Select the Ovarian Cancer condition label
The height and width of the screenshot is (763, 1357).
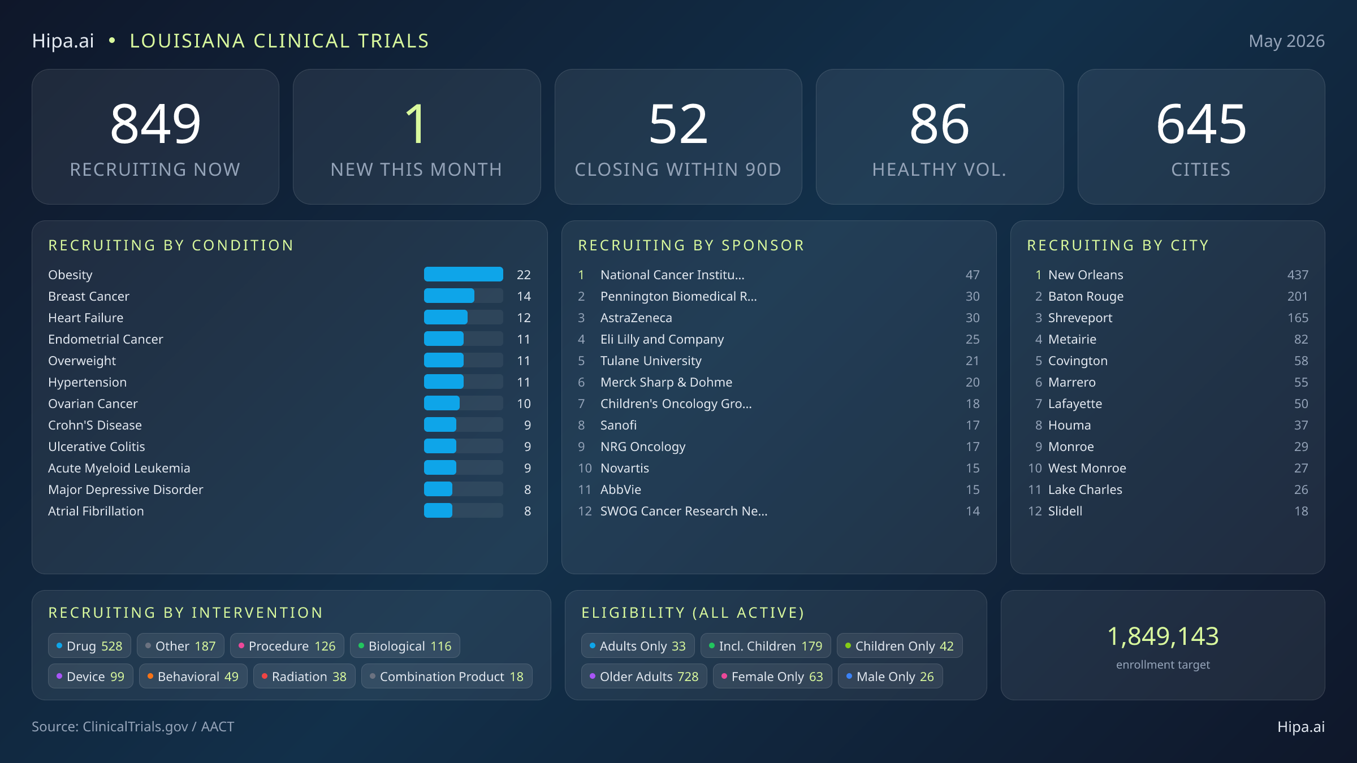93,404
